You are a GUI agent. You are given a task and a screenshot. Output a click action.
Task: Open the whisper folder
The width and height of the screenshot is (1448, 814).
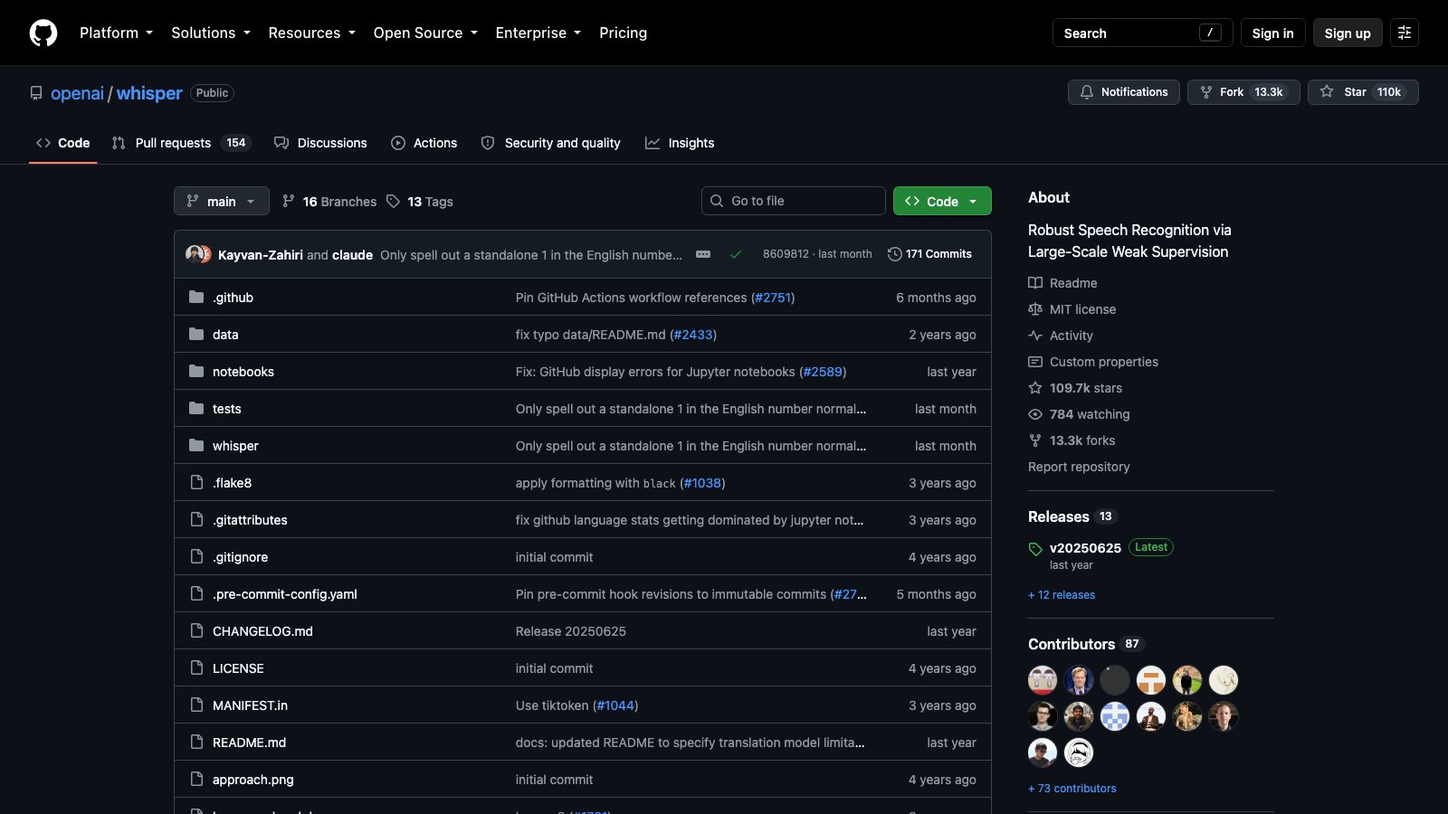point(235,446)
